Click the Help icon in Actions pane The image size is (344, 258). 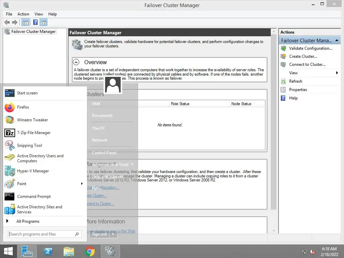(283, 98)
